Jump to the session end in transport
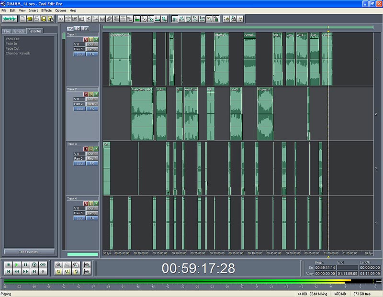Viewport: 383px width, 297px height. pyautogui.click(x=34, y=271)
